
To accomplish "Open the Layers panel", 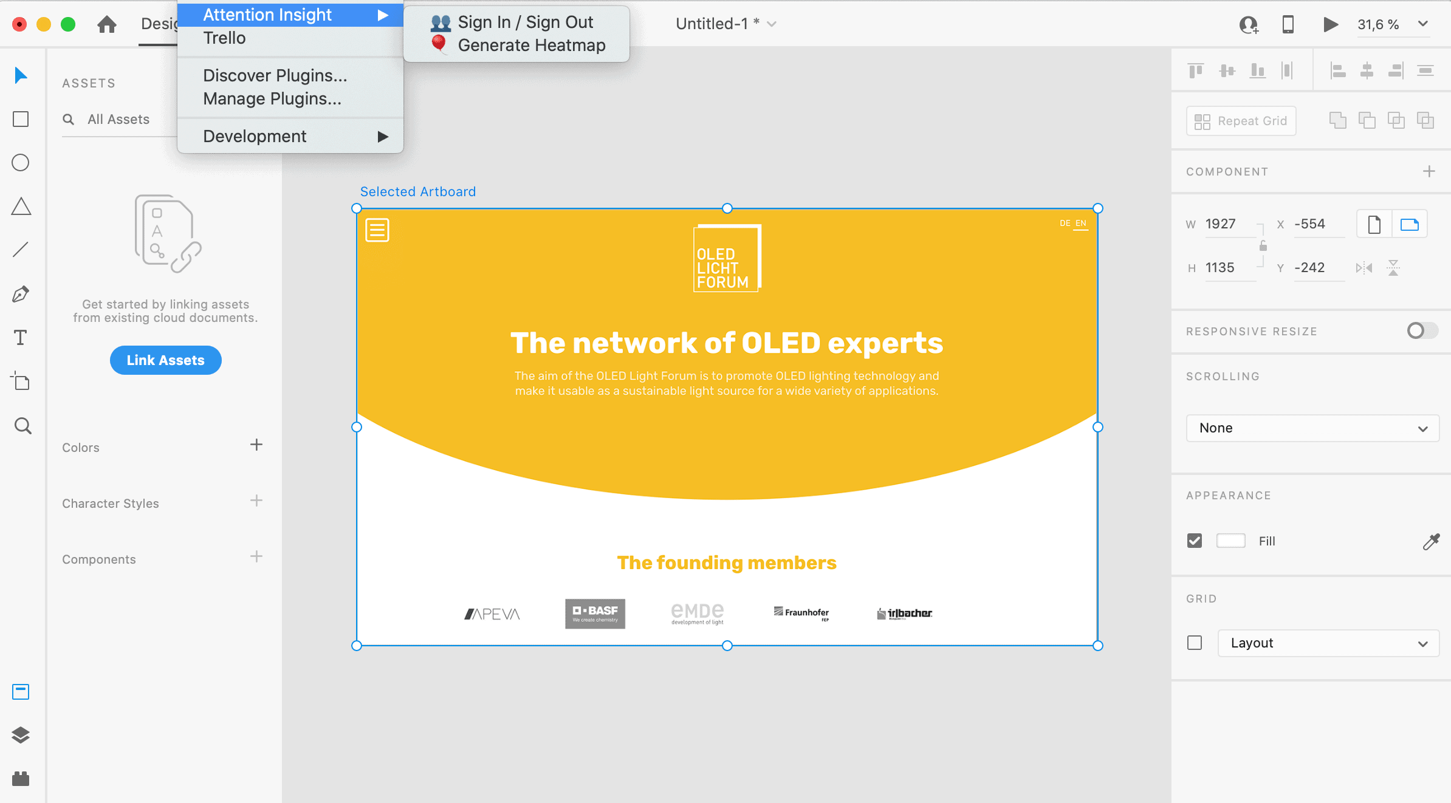I will point(20,736).
